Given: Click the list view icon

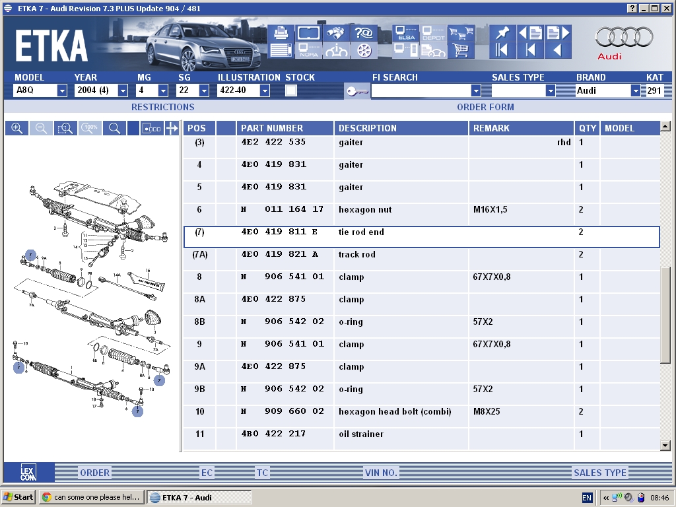Looking at the screenshot, I should click(281, 50).
